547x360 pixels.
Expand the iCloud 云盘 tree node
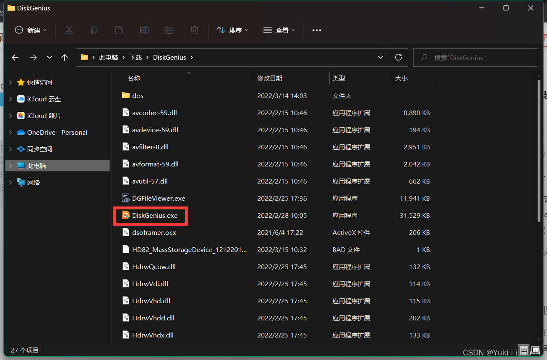pos(10,99)
